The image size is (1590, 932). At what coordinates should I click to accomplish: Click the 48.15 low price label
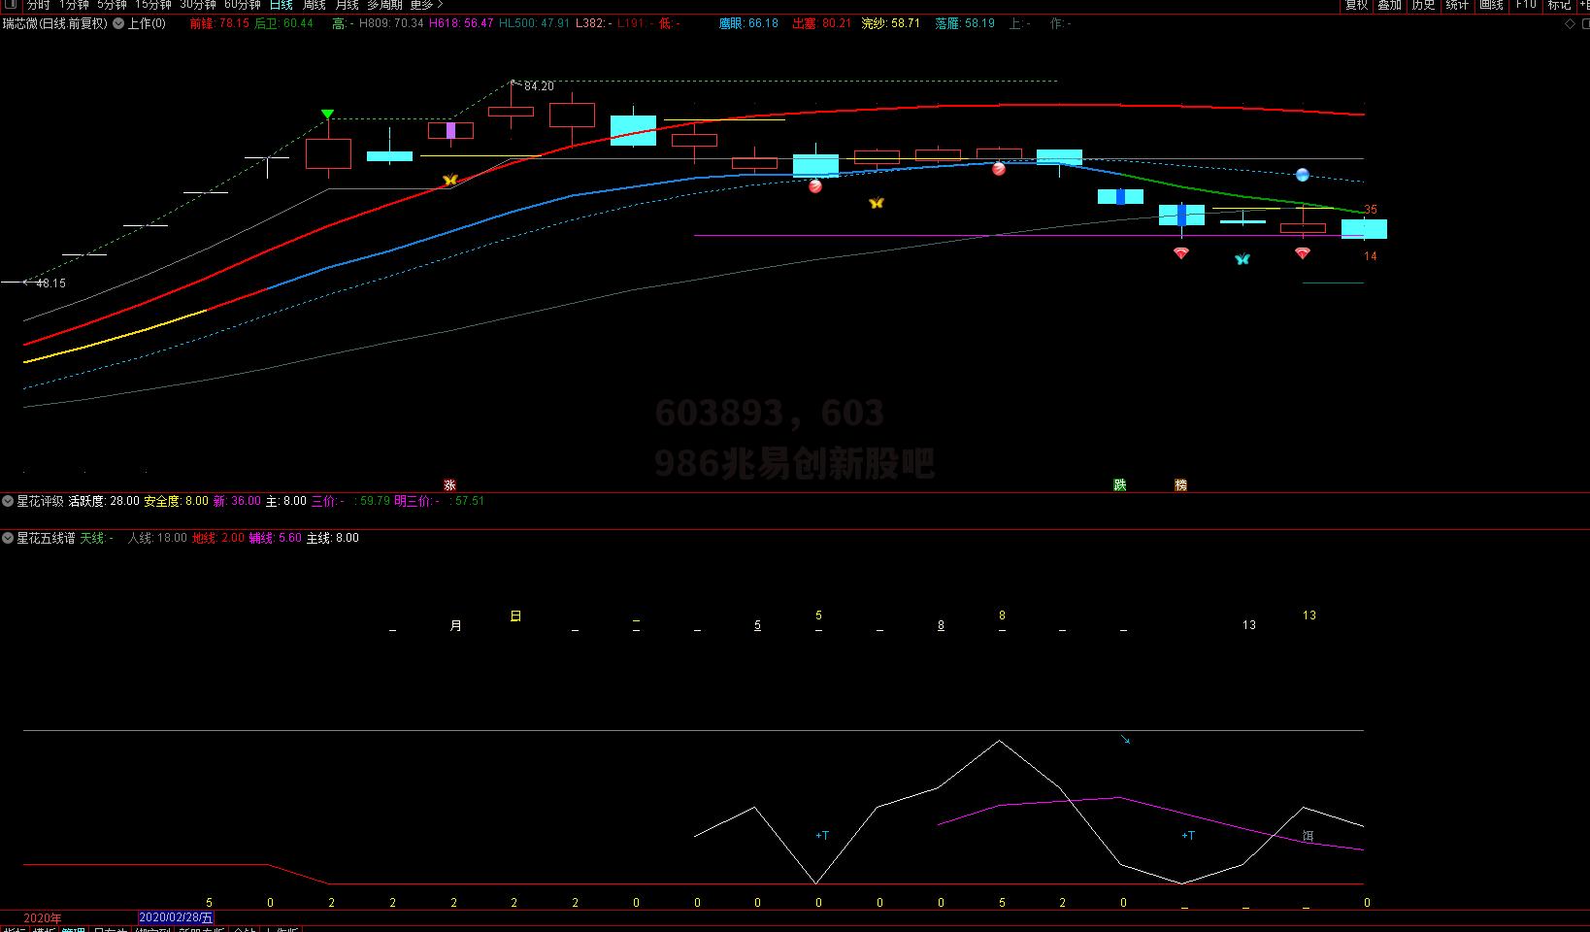point(50,283)
